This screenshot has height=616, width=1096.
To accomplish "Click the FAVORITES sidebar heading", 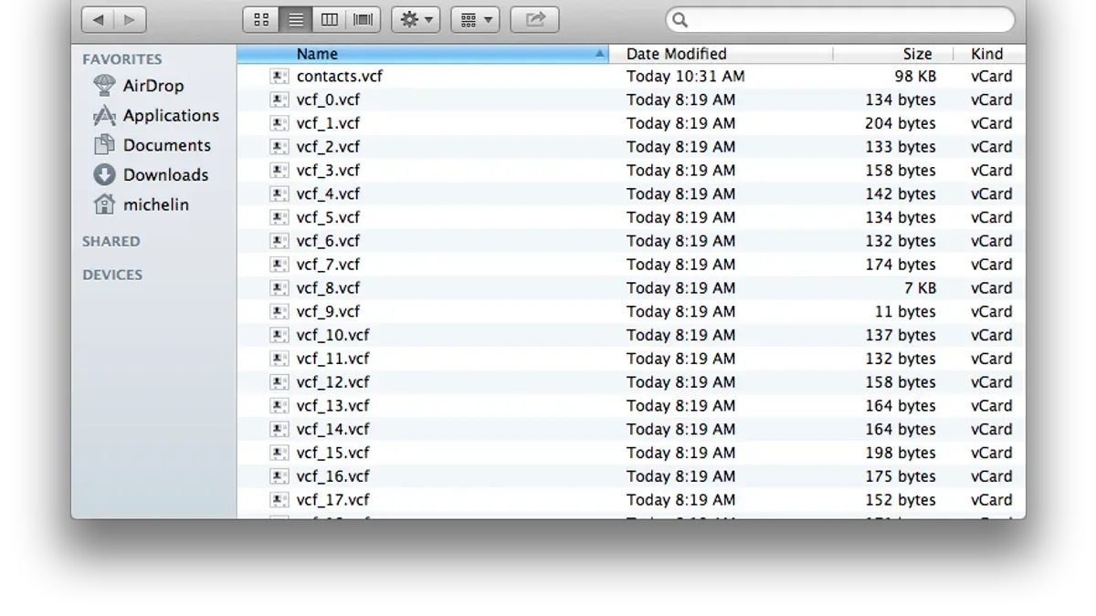I will 122,59.
